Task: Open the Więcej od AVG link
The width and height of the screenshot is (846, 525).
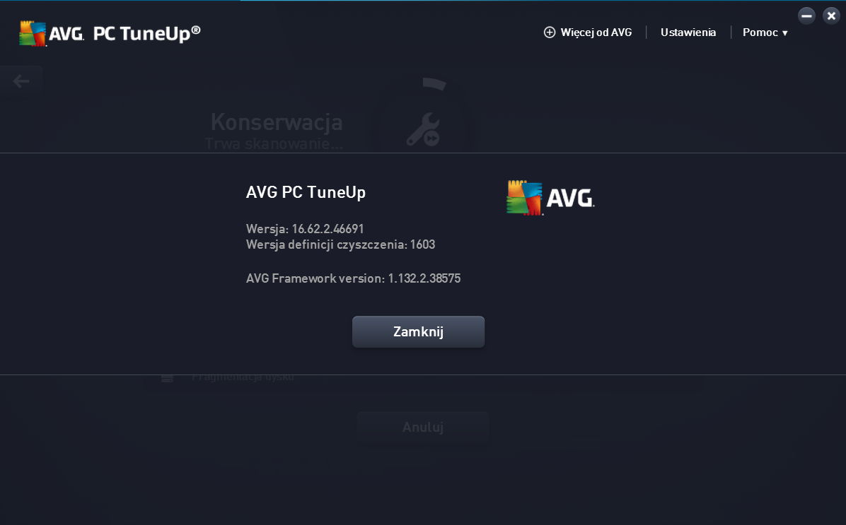Action: pyautogui.click(x=596, y=33)
